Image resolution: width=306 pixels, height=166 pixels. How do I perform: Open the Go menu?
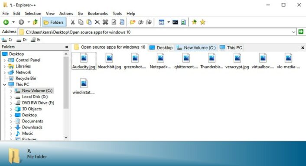tap(80, 13)
